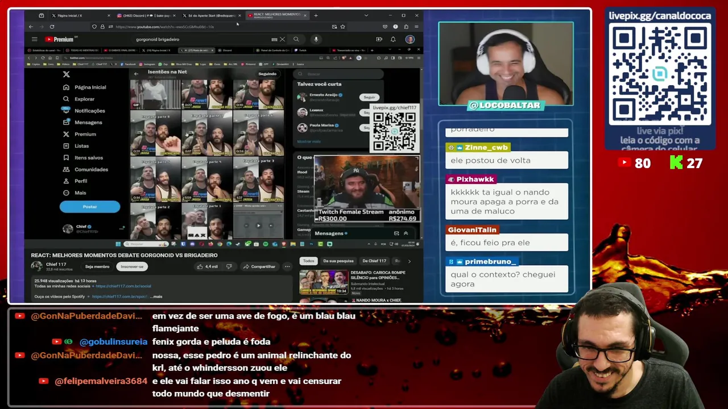Open the video's more actions ellipsis
This screenshot has height=409, width=728.
coord(287,266)
